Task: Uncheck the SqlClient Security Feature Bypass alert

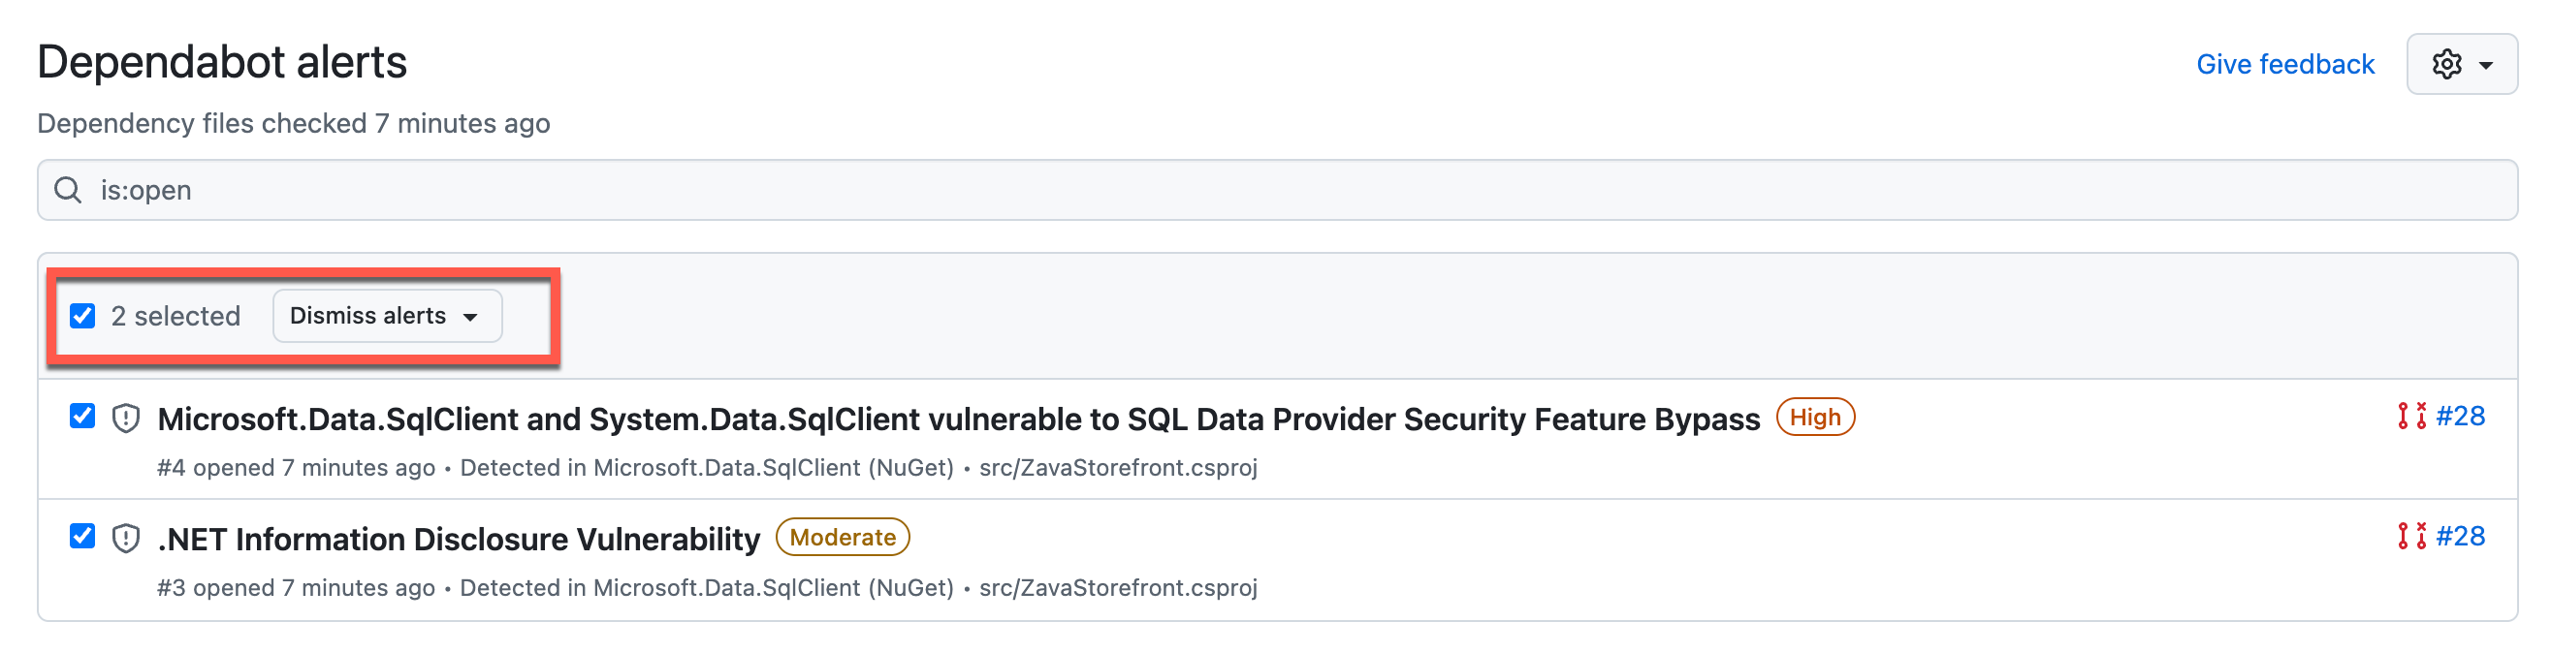Action: click(81, 418)
